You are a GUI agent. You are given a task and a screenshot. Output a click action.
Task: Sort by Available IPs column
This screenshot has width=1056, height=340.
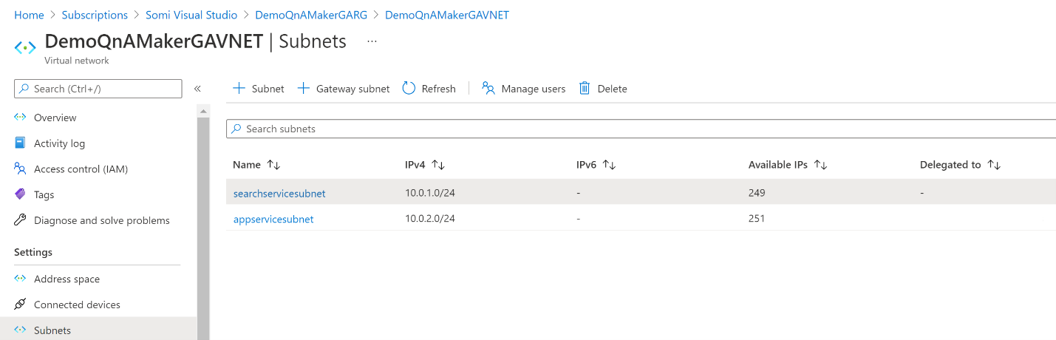pos(820,165)
